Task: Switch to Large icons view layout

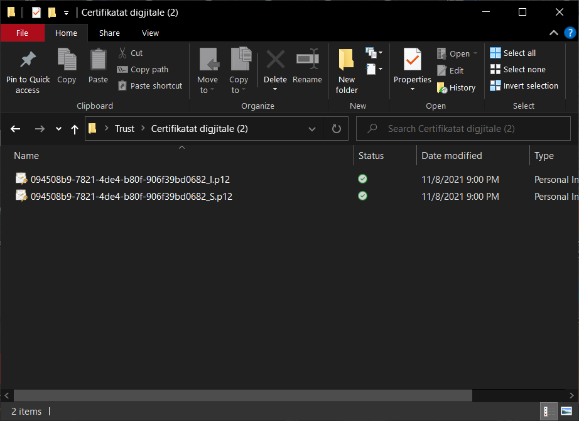Action: (x=566, y=411)
